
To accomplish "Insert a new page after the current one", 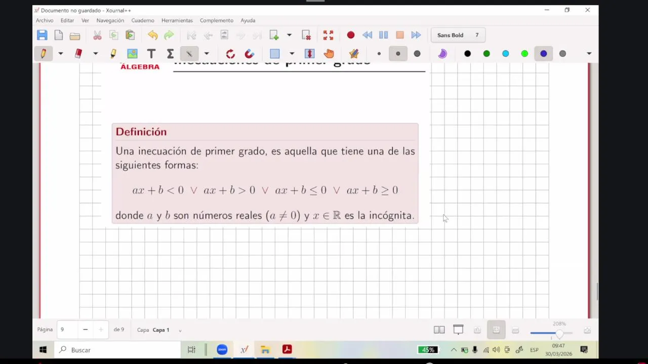I will 274,35.
